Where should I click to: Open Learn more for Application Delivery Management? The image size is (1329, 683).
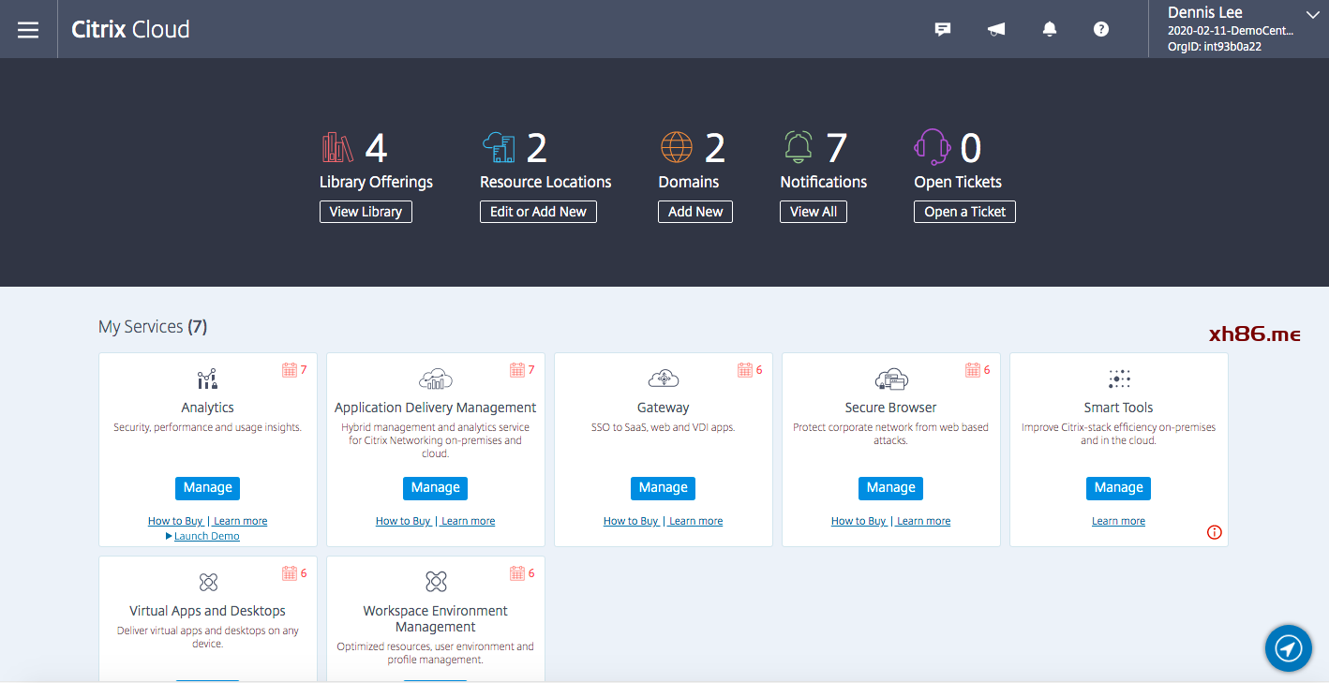click(x=468, y=521)
